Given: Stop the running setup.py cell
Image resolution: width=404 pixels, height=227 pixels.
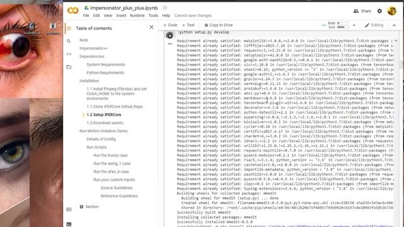Looking at the screenshot, I should coord(170,35).
